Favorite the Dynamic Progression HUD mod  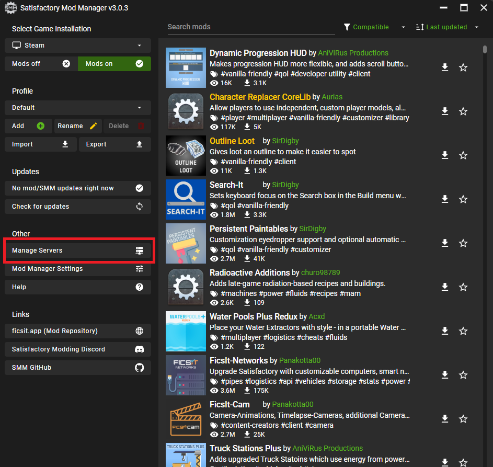[463, 67]
